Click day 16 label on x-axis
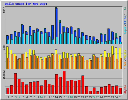This screenshot has width=128, height=100. pos(64,97)
